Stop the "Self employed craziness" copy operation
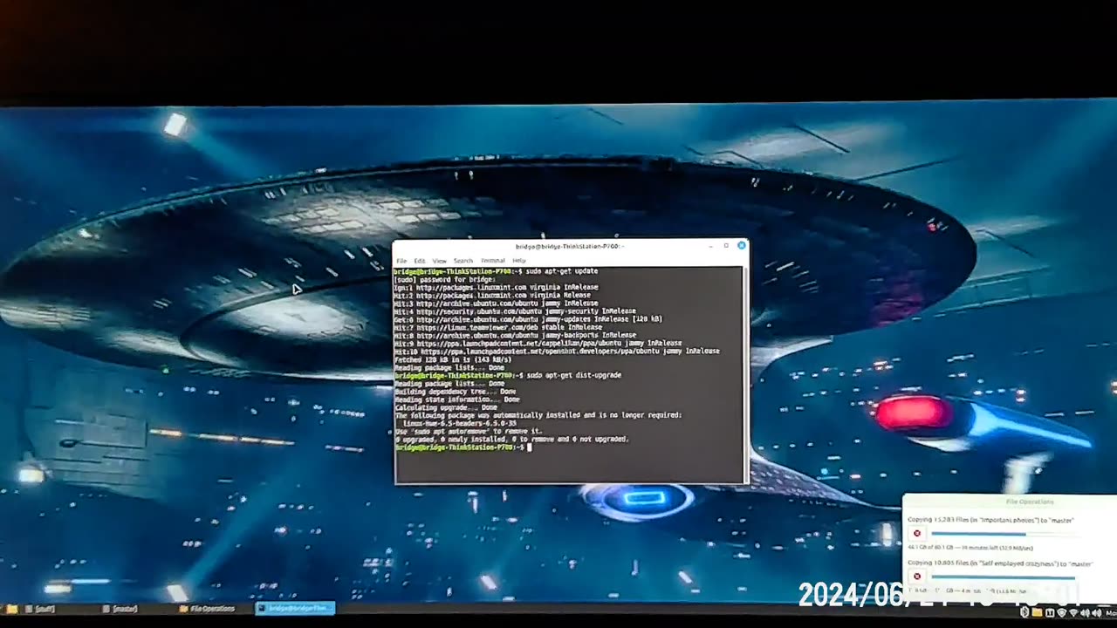This screenshot has height=628, width=1117. pos(916,577)
